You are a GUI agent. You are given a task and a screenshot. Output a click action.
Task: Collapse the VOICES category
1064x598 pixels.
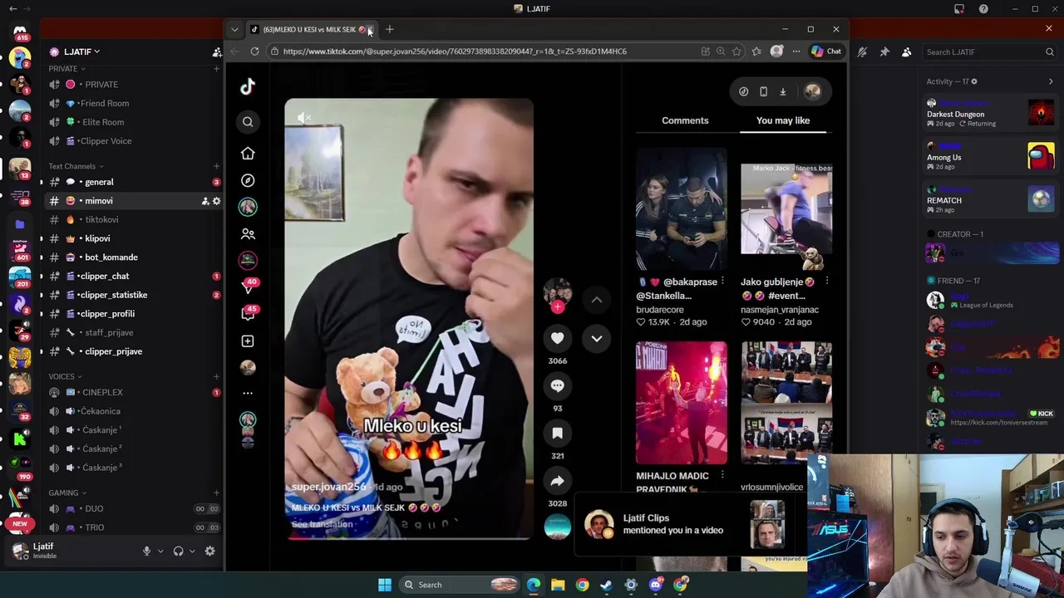click(65, 376)
